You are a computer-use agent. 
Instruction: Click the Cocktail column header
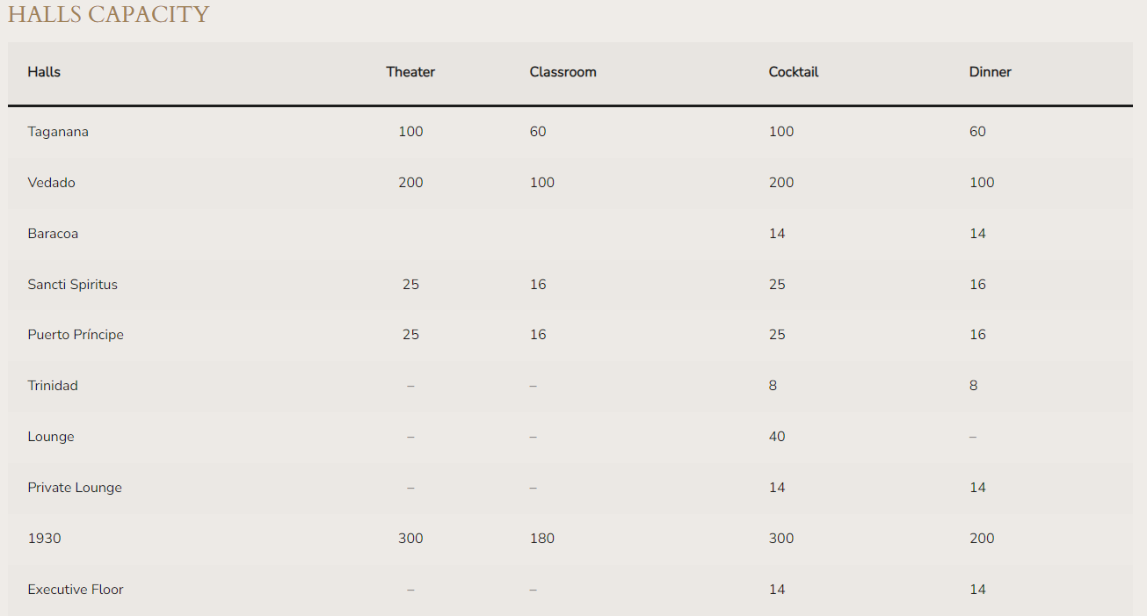(x=793, y=72)
